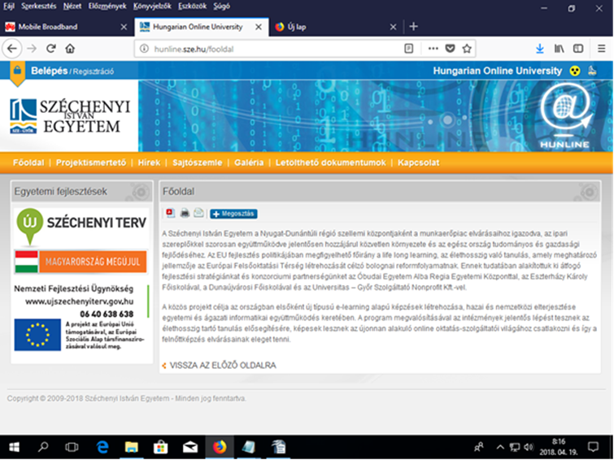Open the Nézet menu
The image size is (614, 460).
pyautogui.click(x=72, y=7)
